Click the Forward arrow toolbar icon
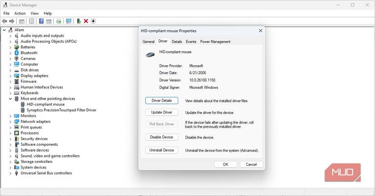This screenshot has width=375, height=196. pyautogui.click(x=12, y=21)
